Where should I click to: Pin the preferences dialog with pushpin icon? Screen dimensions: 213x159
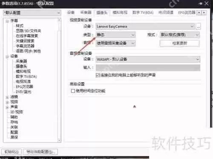click(x=201, y=4)
